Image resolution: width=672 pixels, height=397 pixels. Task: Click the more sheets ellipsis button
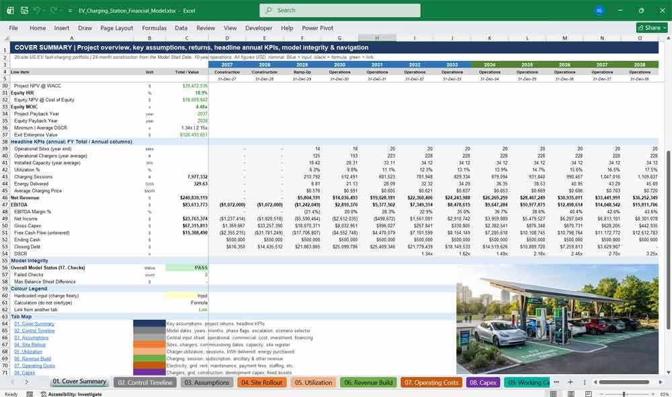pyautogui.click(x=556, y=382)
